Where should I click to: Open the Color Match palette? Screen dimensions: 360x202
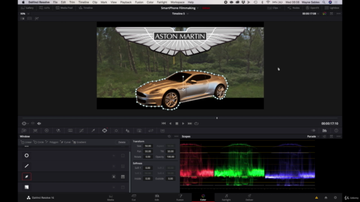[35, 131]
